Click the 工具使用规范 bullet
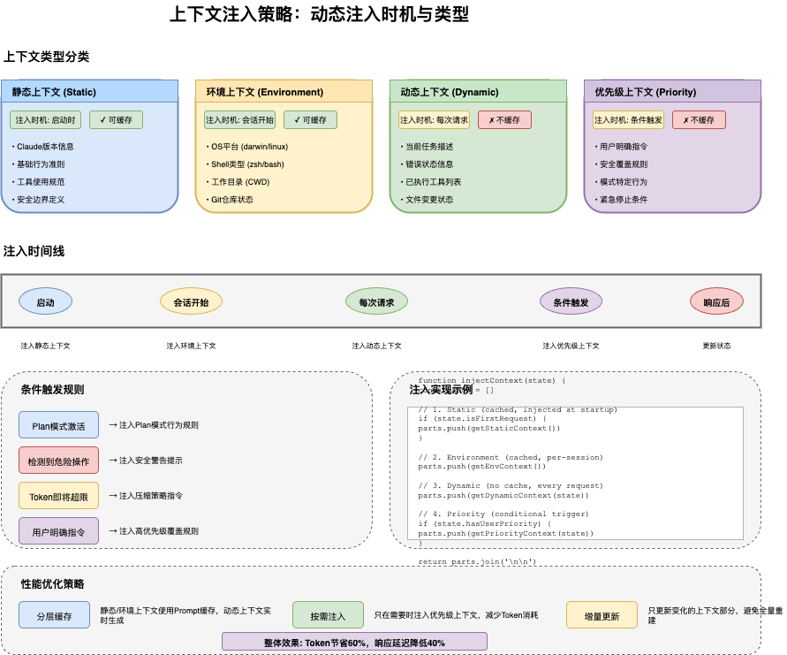 click(39, 182)
